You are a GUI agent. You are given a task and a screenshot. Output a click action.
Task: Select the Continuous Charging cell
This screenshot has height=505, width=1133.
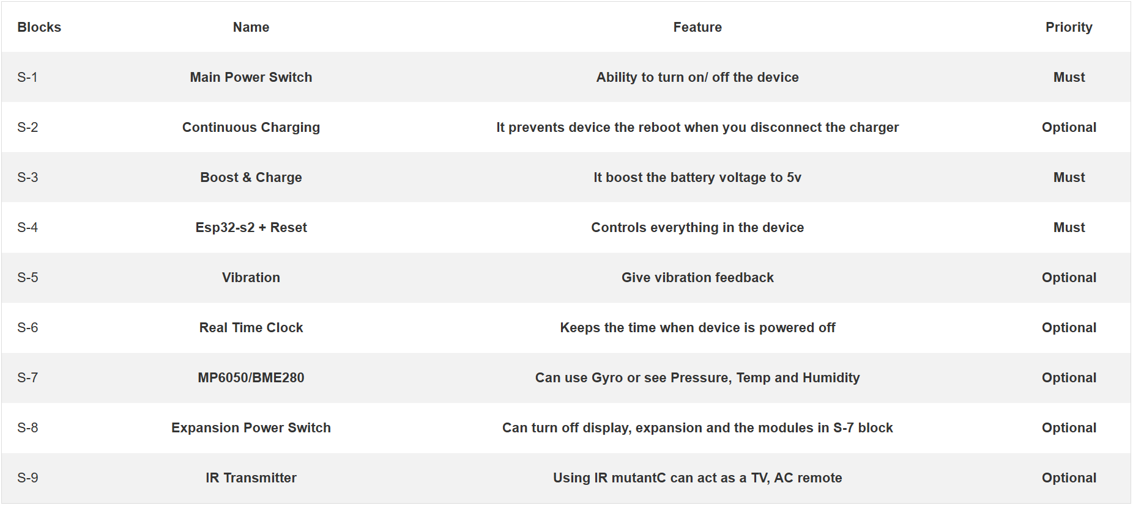click(x=251, y=128)
